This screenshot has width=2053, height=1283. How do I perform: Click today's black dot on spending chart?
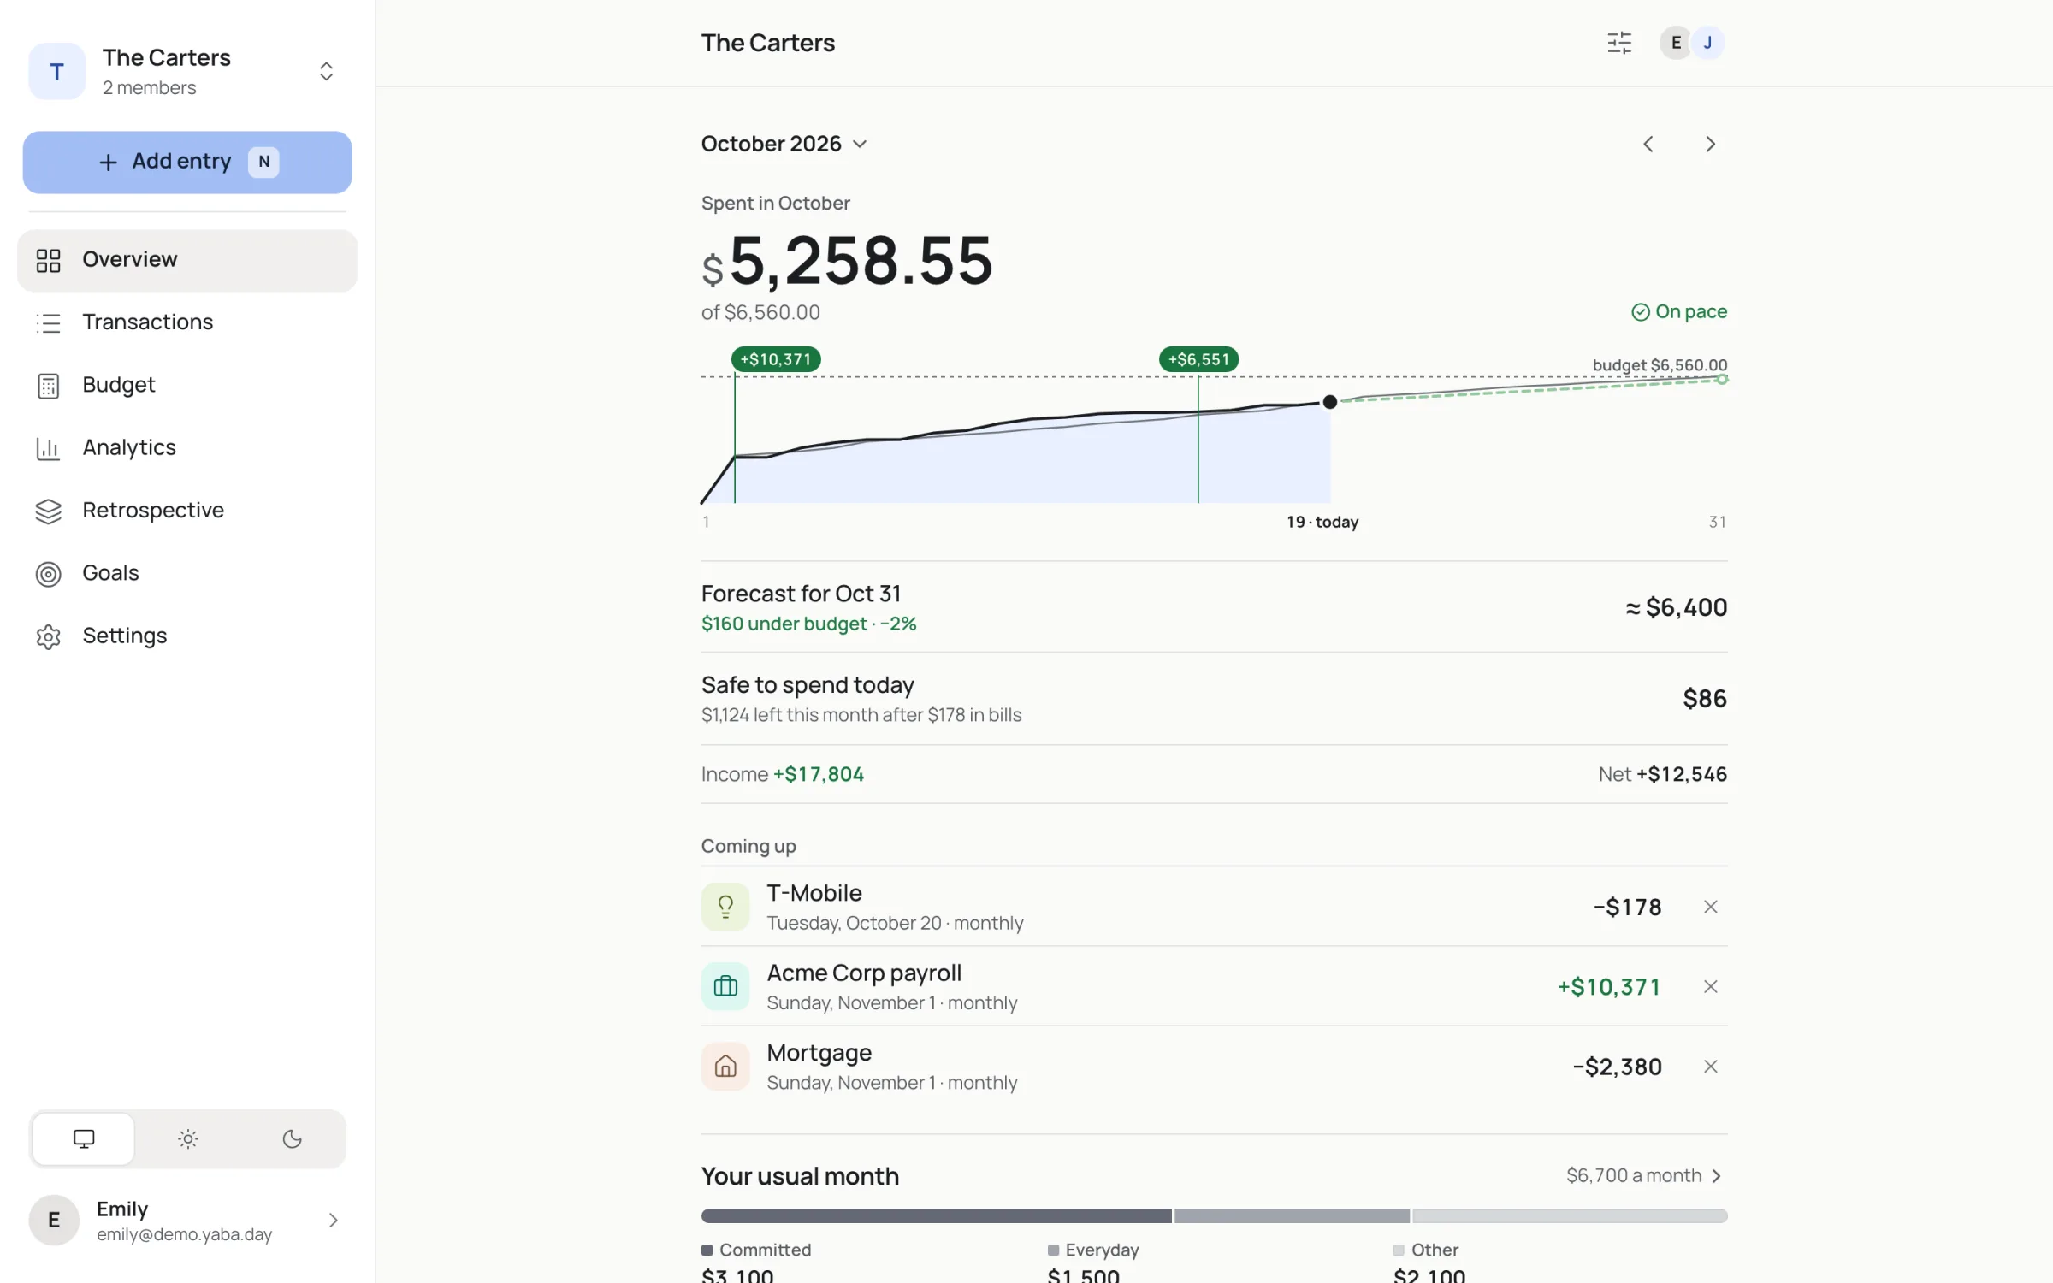click(1330, 402)
